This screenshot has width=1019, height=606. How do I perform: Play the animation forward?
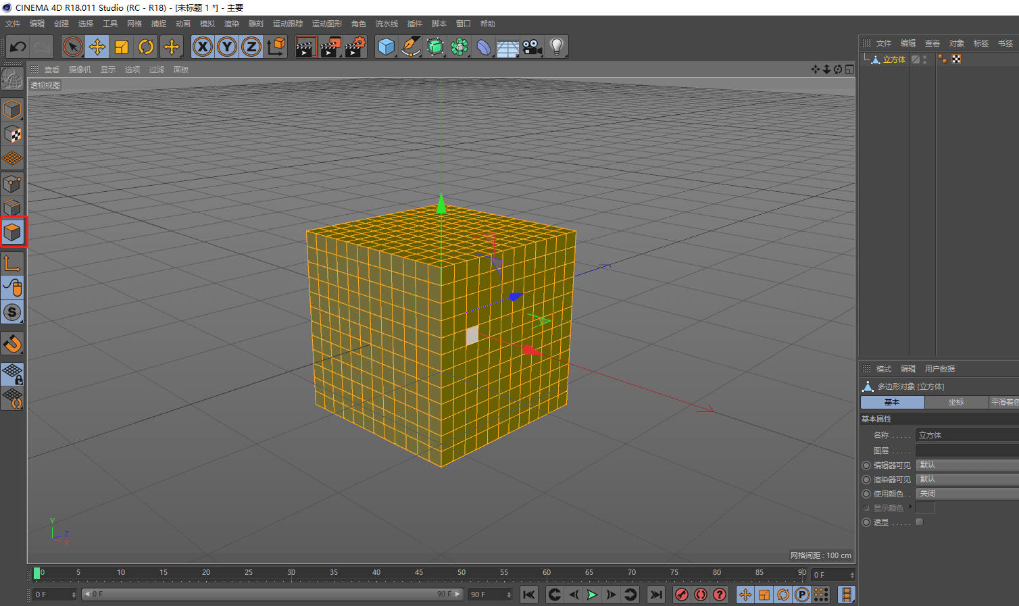coord(592,595)
